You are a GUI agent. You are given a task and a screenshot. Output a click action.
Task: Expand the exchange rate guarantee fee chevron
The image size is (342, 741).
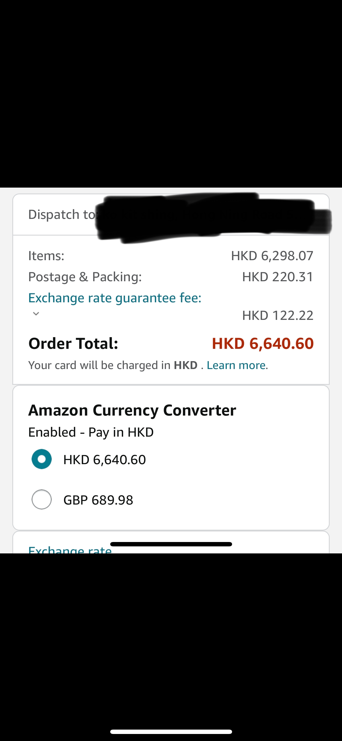point(36,314)
